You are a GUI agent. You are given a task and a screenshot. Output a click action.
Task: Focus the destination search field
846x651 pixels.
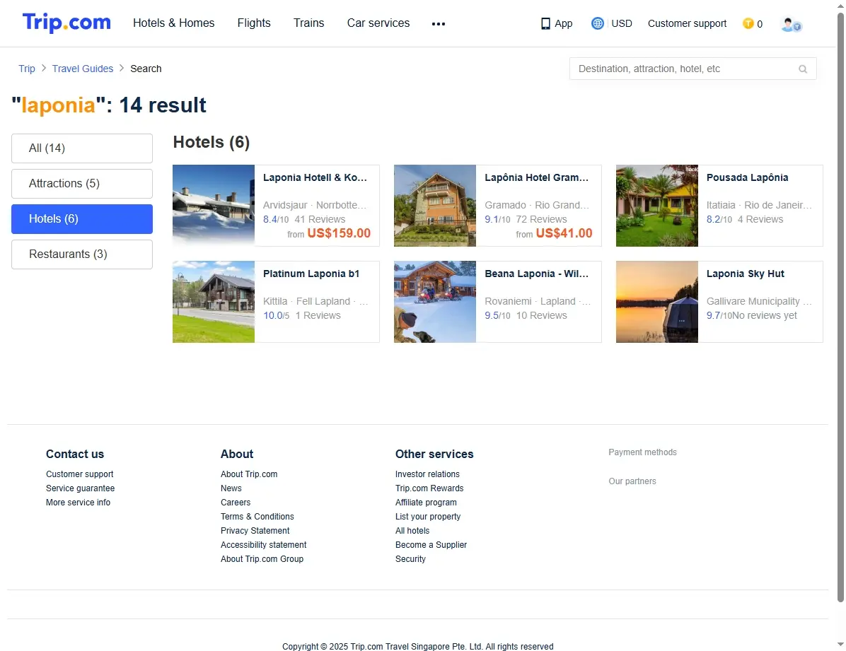tap(693, 69)
